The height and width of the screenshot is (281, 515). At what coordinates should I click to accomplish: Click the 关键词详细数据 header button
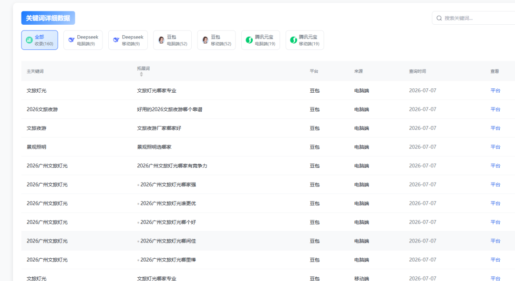coord(48,18)
